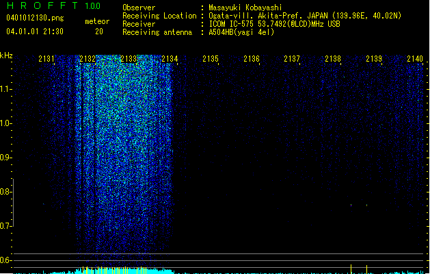Click time axis marker 2135
The image size is (430, 274).
click(x=211, y=58)
